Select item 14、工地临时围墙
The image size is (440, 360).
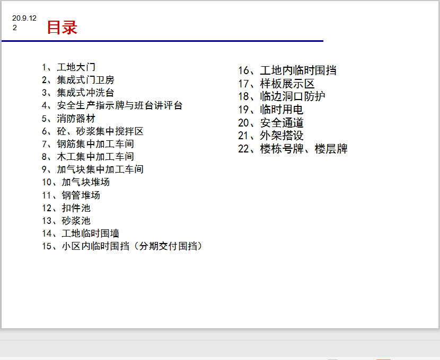pos(81,233)
